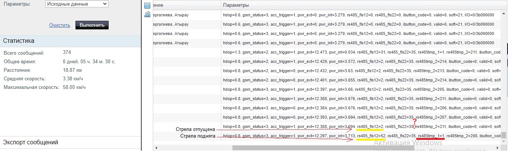
Task: Open the Параметры dropdown showing Исходные данные
Action: click(x=77, y=4)
